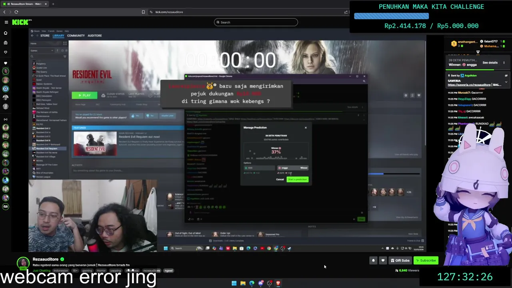Reload the Kick page
Screen dimensions: 512x288
click(16, 12)
